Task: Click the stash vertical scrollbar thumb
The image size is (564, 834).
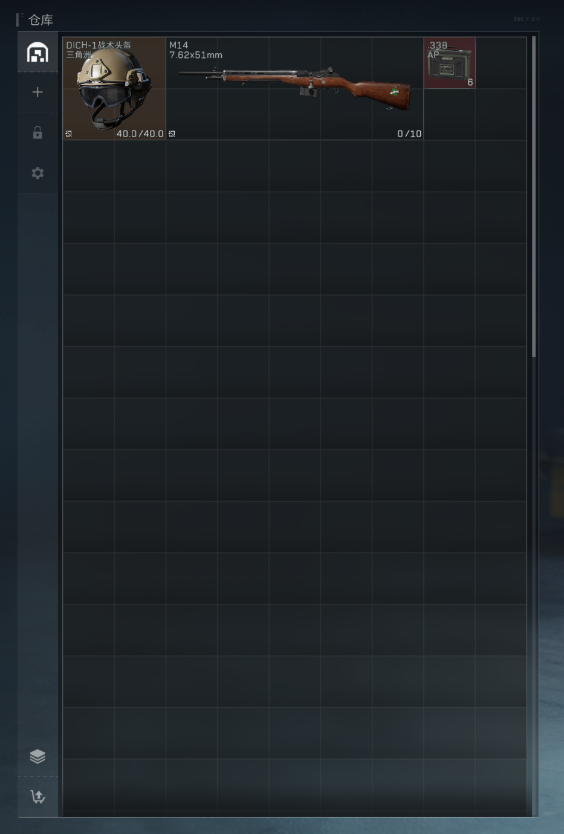Action: pos(534,197)
